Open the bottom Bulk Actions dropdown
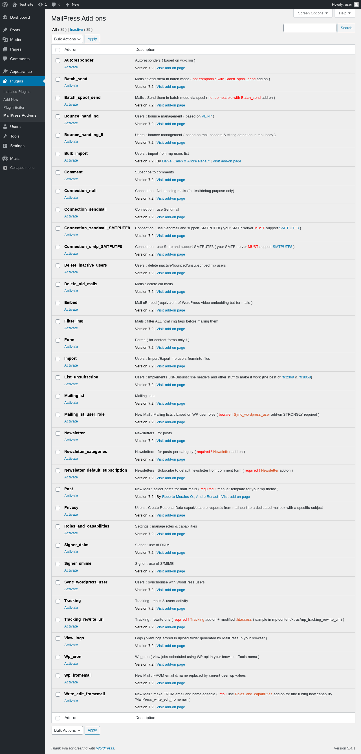 [67, 730]
